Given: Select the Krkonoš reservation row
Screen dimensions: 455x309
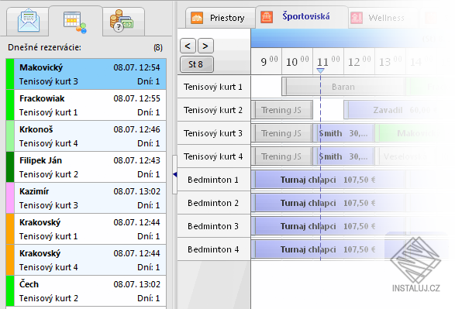Looking at the screenshot, I should pyautogui.click(x=86, y=136).
